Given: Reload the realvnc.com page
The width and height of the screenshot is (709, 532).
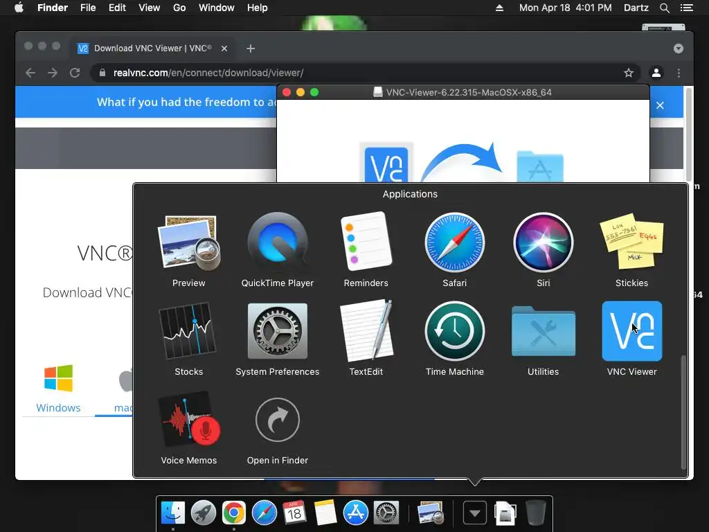Looking at the screenshot, I should [x=75, y=73].
